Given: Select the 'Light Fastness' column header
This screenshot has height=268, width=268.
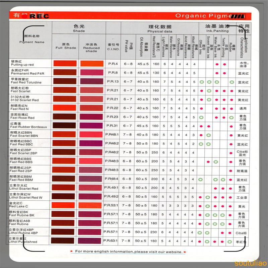Looking at the screenshot, I should pyautogui.click(x=163, y=47).
